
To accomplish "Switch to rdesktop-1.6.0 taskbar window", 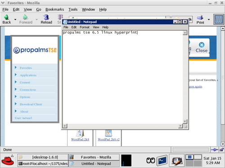I will 43,157.
